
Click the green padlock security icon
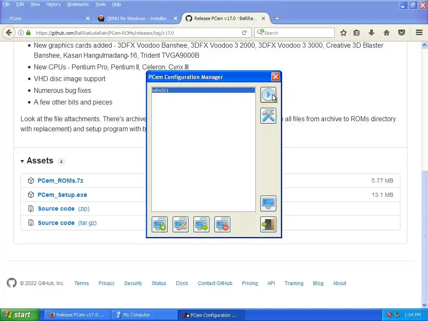[x=28, y=33]
